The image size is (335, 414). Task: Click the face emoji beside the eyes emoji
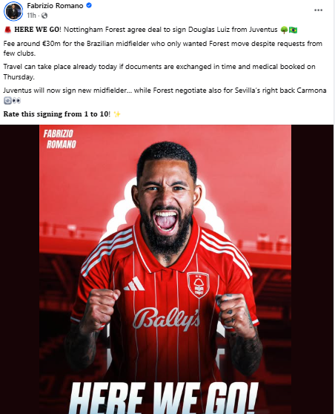click(x=7, y=101)
